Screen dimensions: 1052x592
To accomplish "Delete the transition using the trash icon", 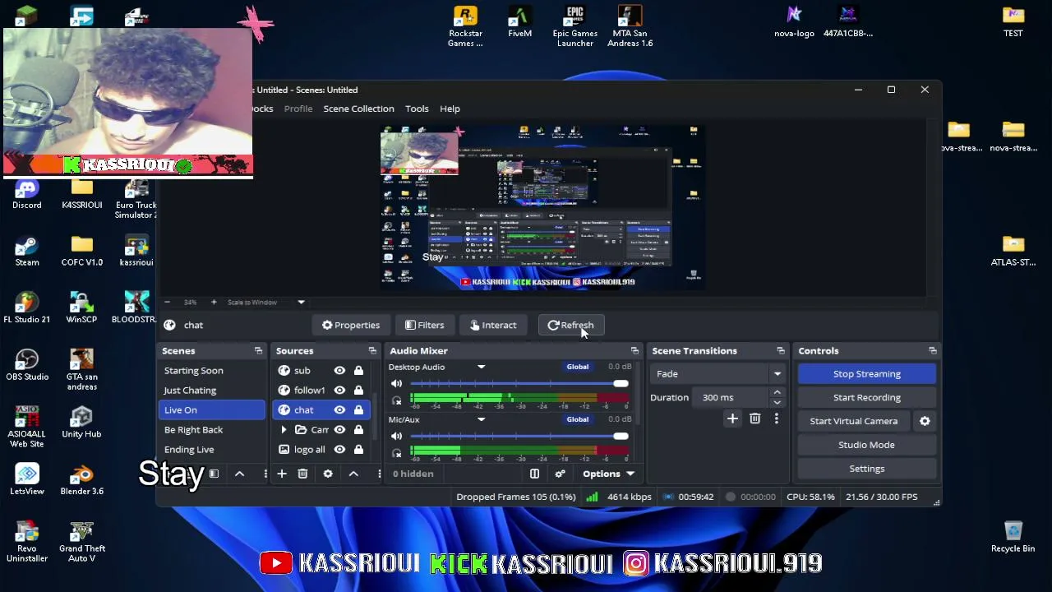I will [754, 419].
